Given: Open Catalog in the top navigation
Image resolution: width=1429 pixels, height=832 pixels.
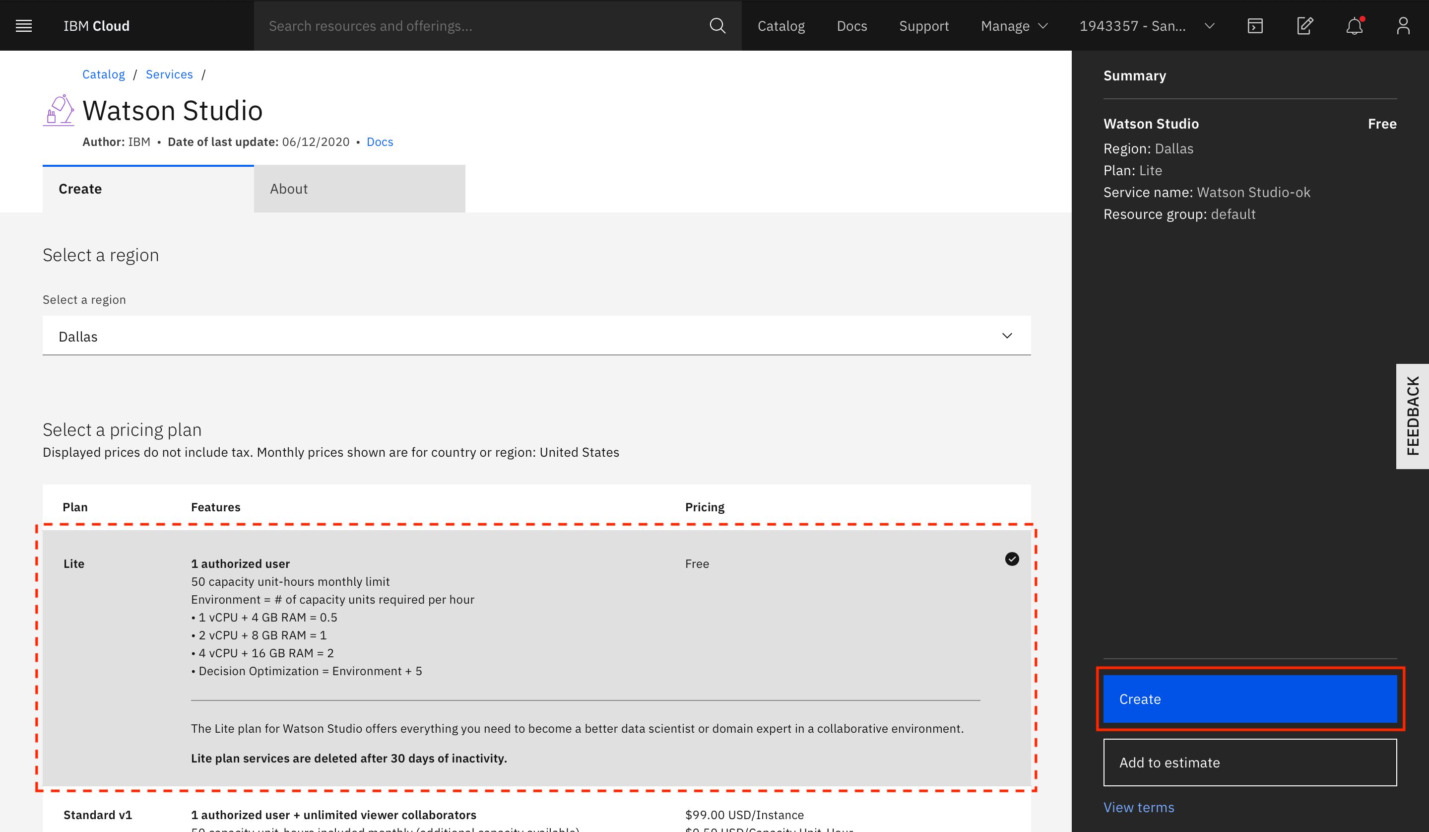Looking at the screenshot, I should 780,25.
